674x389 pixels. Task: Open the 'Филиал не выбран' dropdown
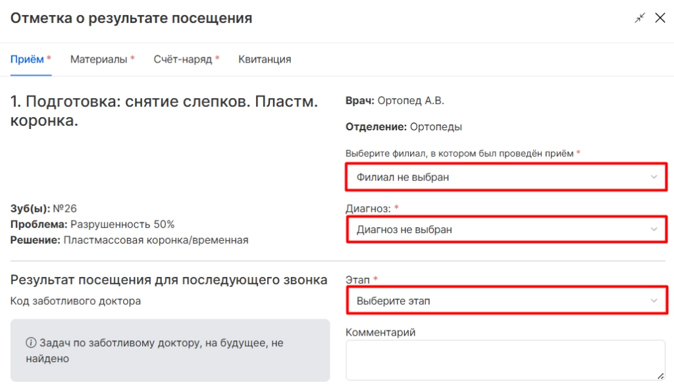click(506, 177)
